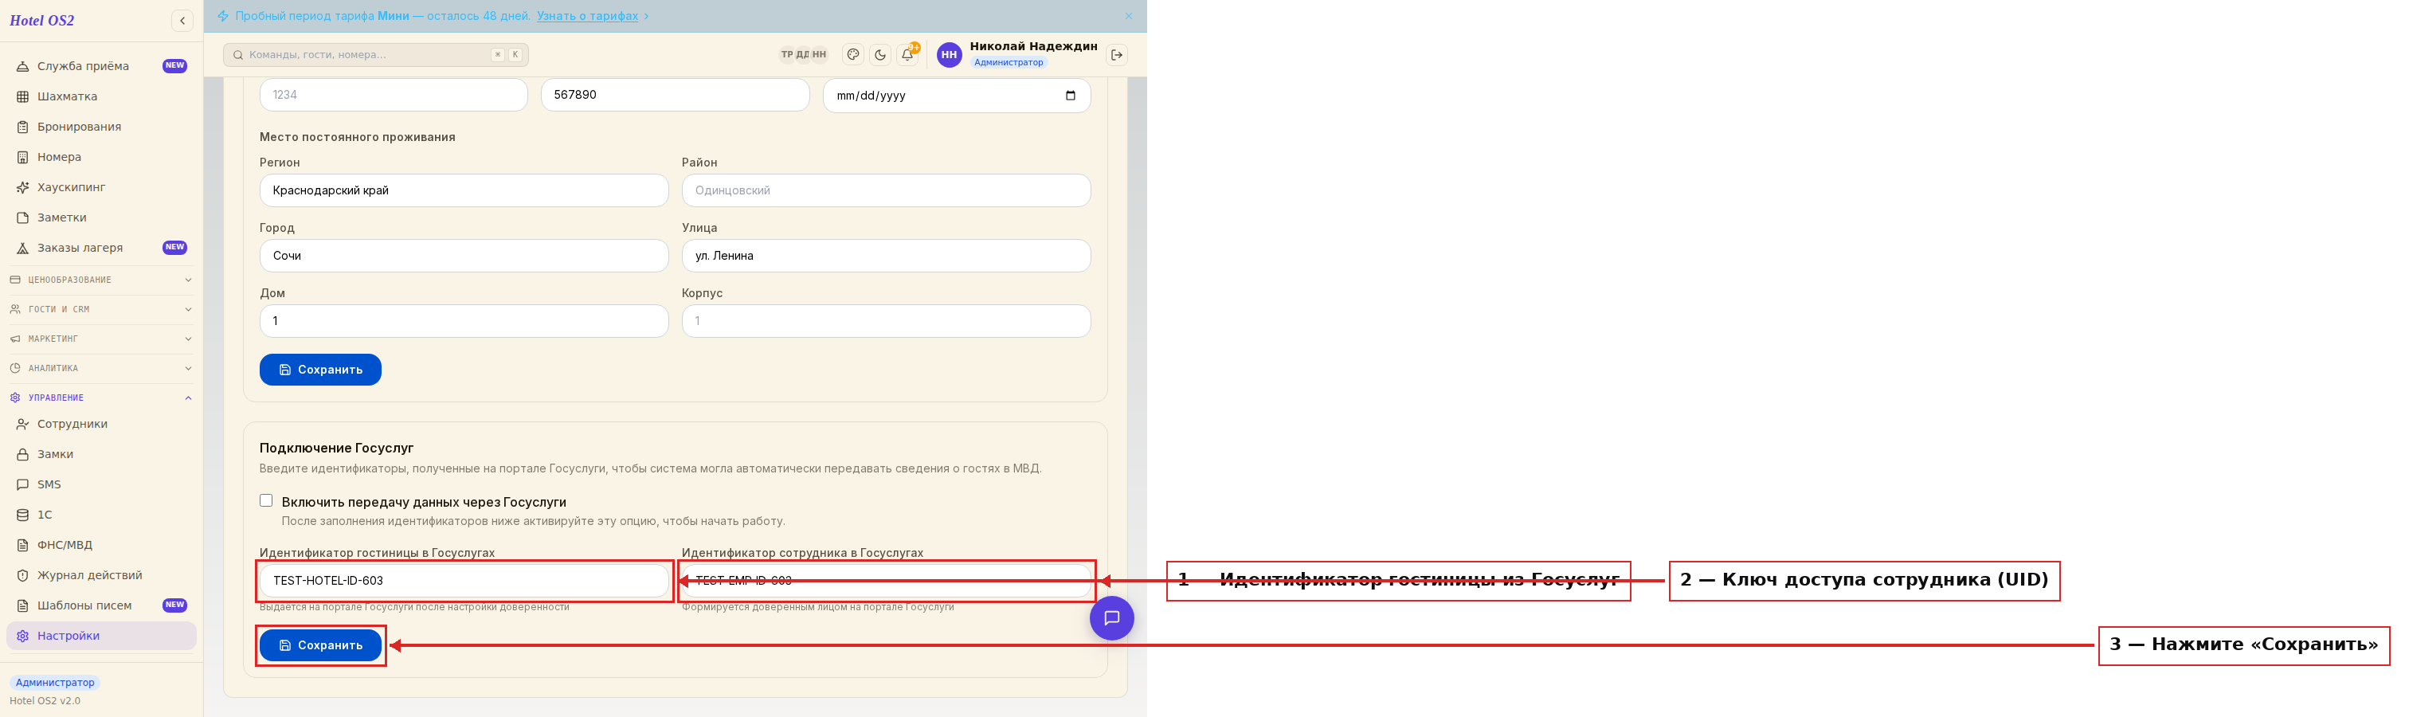Screen dimensions: 2409x717
Task: Open the date picker calendar icon
Action: 1070,96
